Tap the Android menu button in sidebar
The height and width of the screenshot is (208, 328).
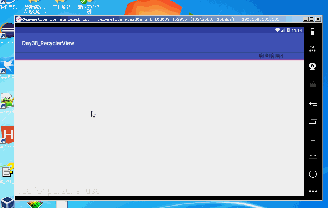pyautogui.click(x=313, y=139)
